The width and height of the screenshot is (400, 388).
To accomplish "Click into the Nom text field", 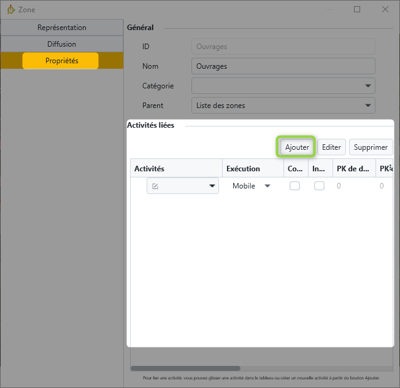I will [x=283, y=66].
